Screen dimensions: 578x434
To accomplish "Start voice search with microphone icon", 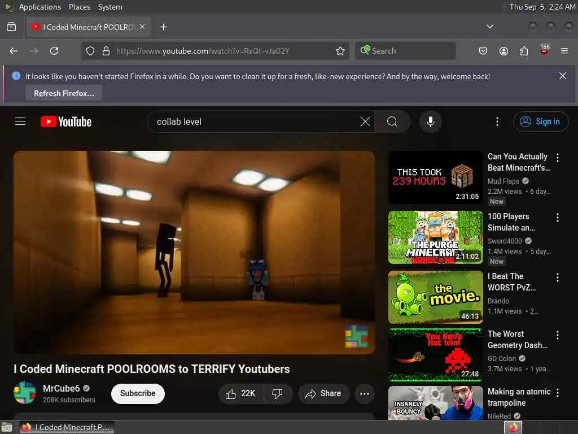I will pyautogui.click(x=430, y=121).
